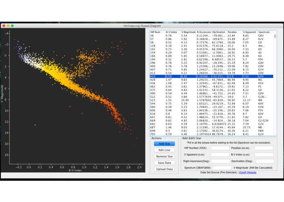This screenshot has height=202, width=284.
Task: Select the row with HIP Num 462
Action: (x=212, y=87)
